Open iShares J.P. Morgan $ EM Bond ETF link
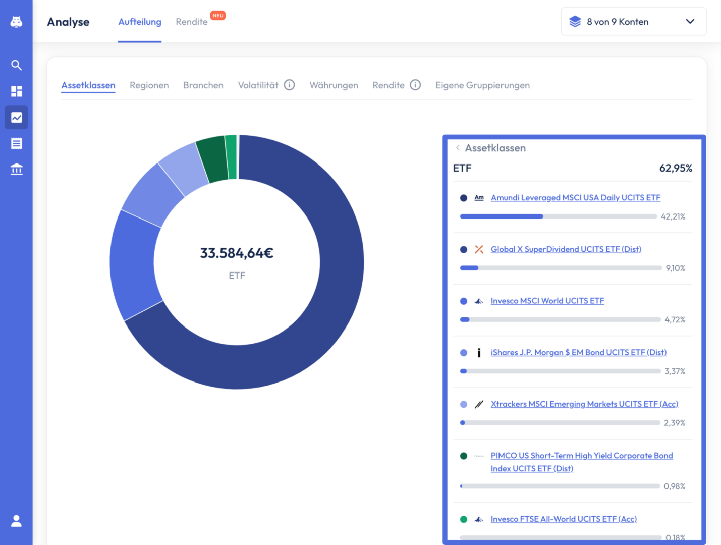This screenshot has height=545, width=721. click(579, 352)
